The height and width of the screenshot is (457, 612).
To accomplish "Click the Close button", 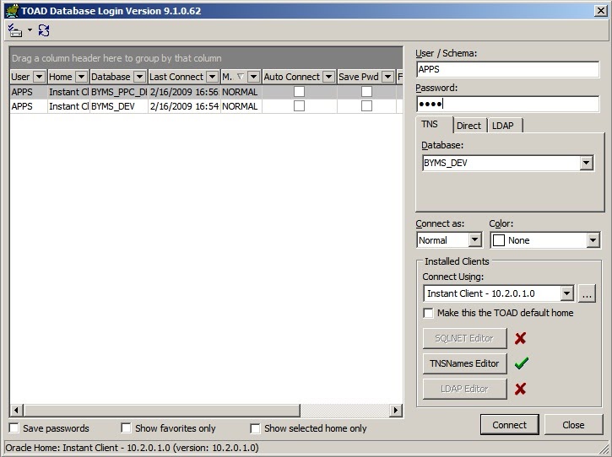I will 573,425.
